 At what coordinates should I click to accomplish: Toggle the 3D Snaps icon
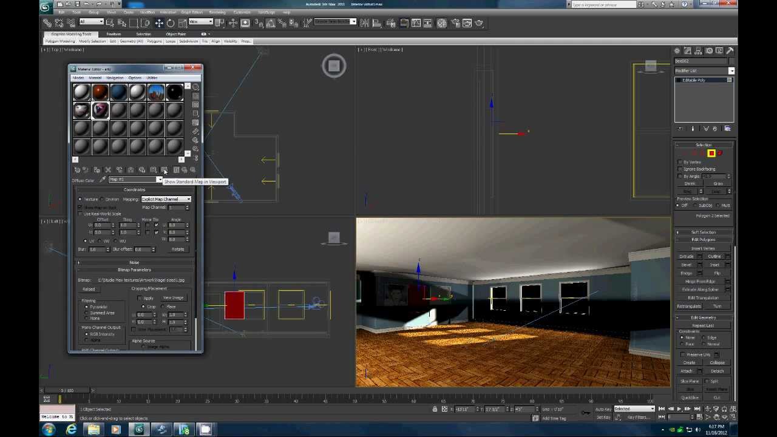click(259, 23)
